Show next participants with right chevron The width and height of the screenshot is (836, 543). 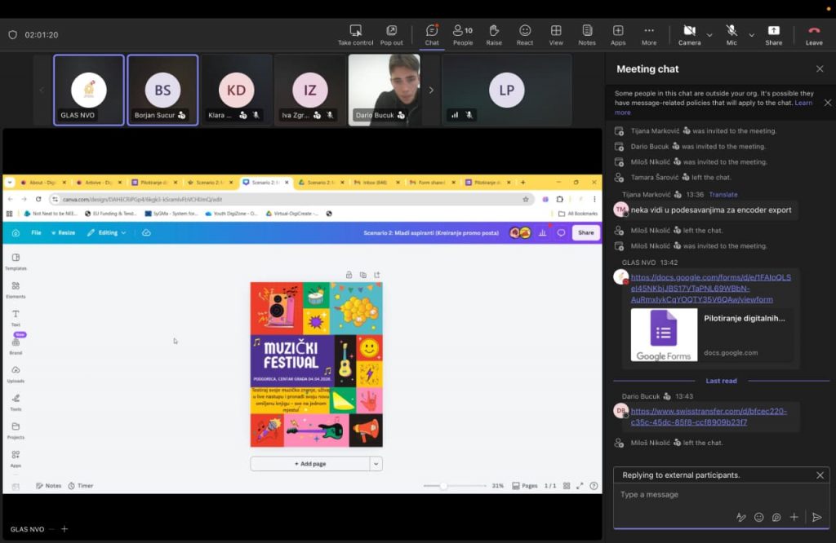pyautogui.click(x=431, y=90)
